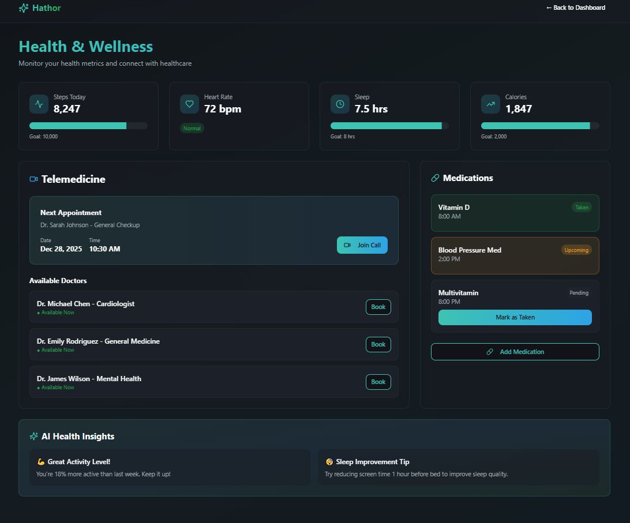Add a new medication
This screenshot has height=523, width=630.
pyautogui.click(x=515, y=352)
